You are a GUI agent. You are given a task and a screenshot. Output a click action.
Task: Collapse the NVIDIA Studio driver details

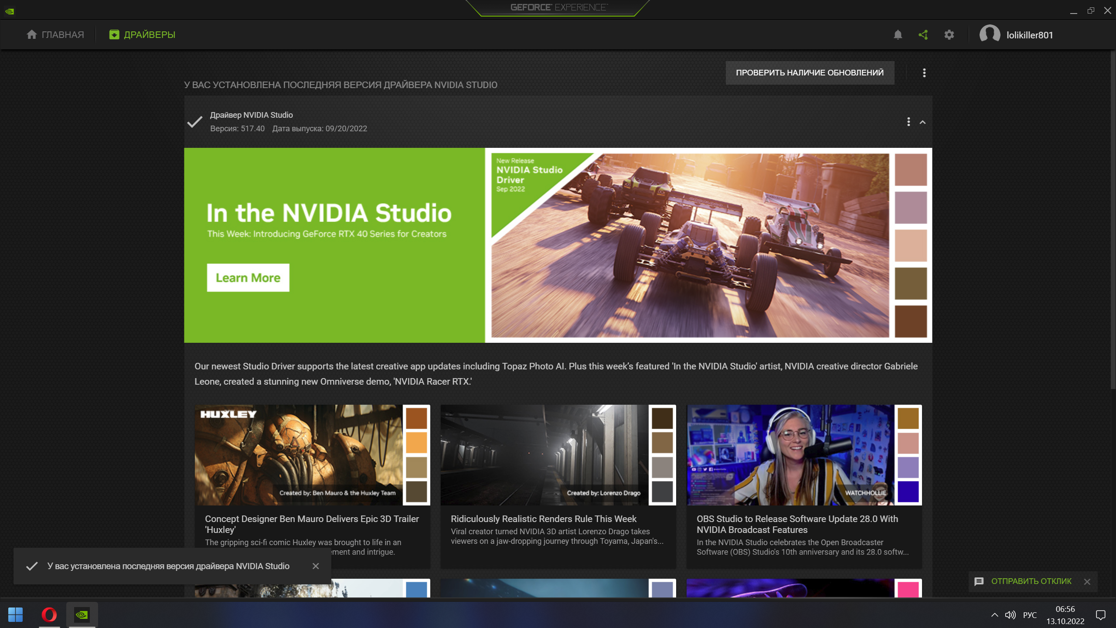[922, 122]
